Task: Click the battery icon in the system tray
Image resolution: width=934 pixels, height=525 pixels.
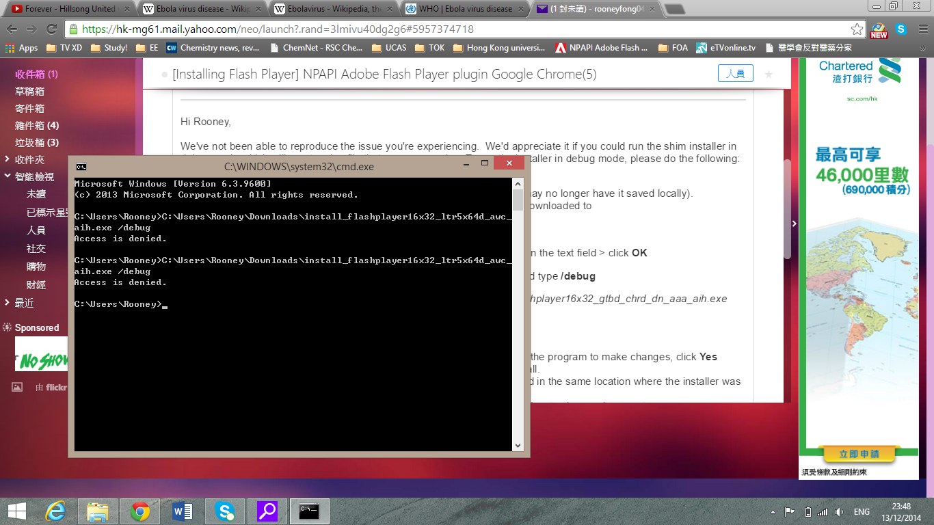Action: point(808,511)
